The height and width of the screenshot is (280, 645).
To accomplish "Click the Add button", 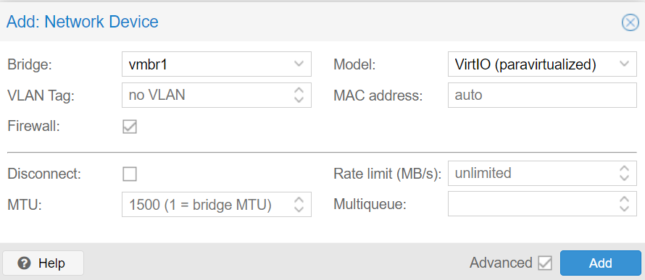I will click(x=600, y=263).
